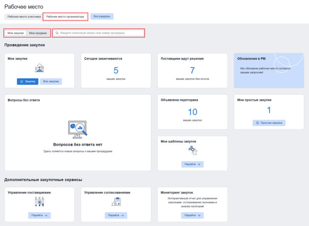Viewport: 309px width, 226px height.
Task: Open Рабочее место участника tab
Action: click(24, 17)
